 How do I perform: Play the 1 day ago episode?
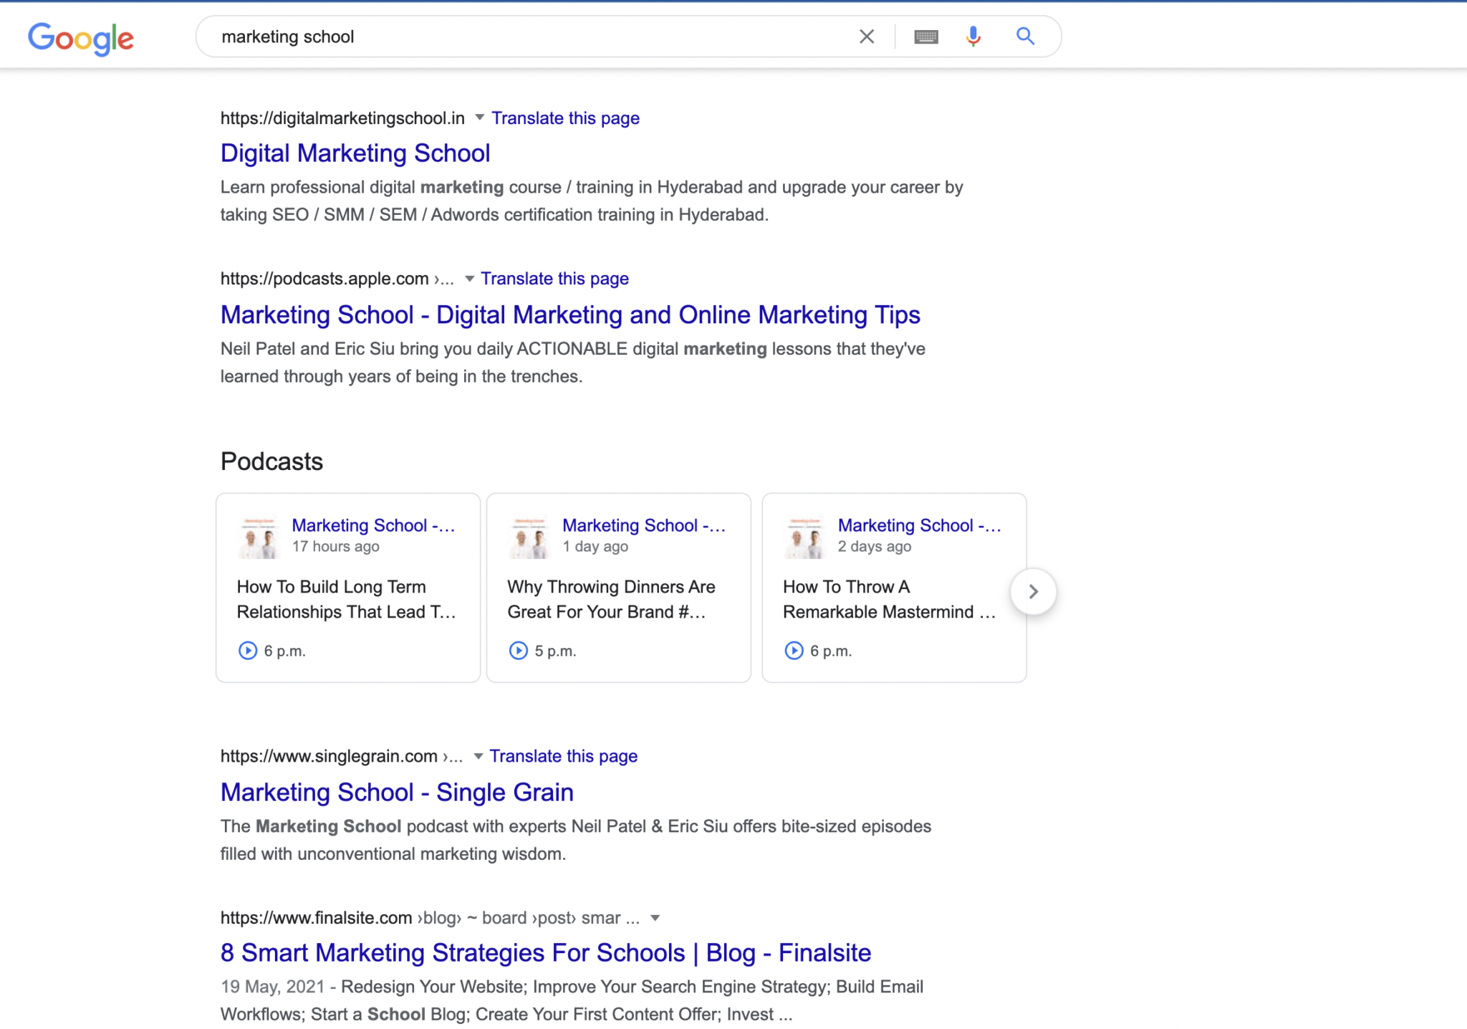pyautogui.click(x=518, y=651)
